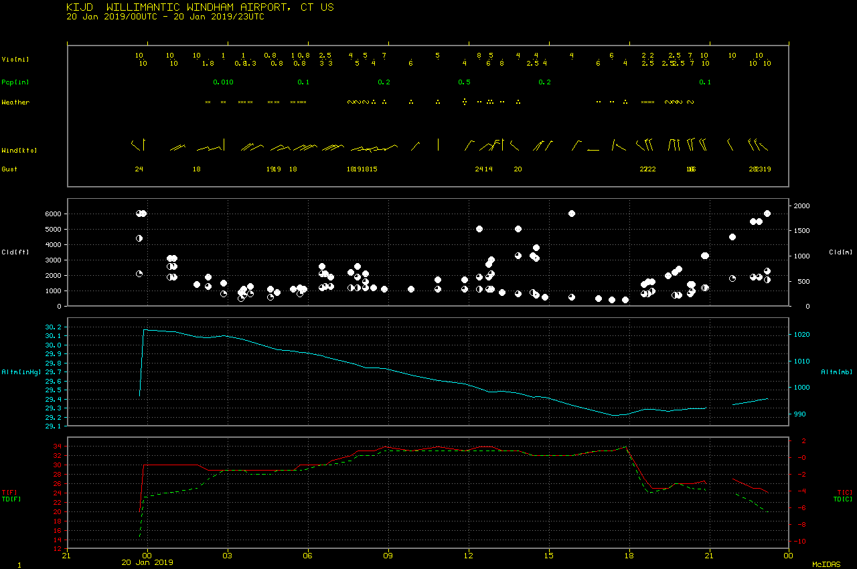857x569 pixels.
Task: Click the 06 hour mark on the time axis
Action: (x=308, y=555)
